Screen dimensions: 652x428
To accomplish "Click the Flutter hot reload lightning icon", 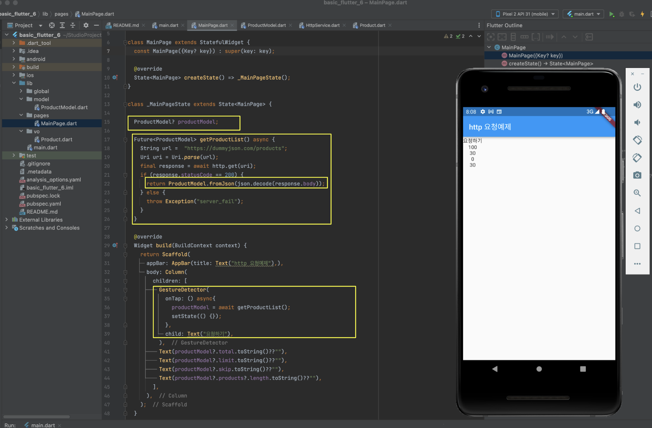I will coord(642,14).
